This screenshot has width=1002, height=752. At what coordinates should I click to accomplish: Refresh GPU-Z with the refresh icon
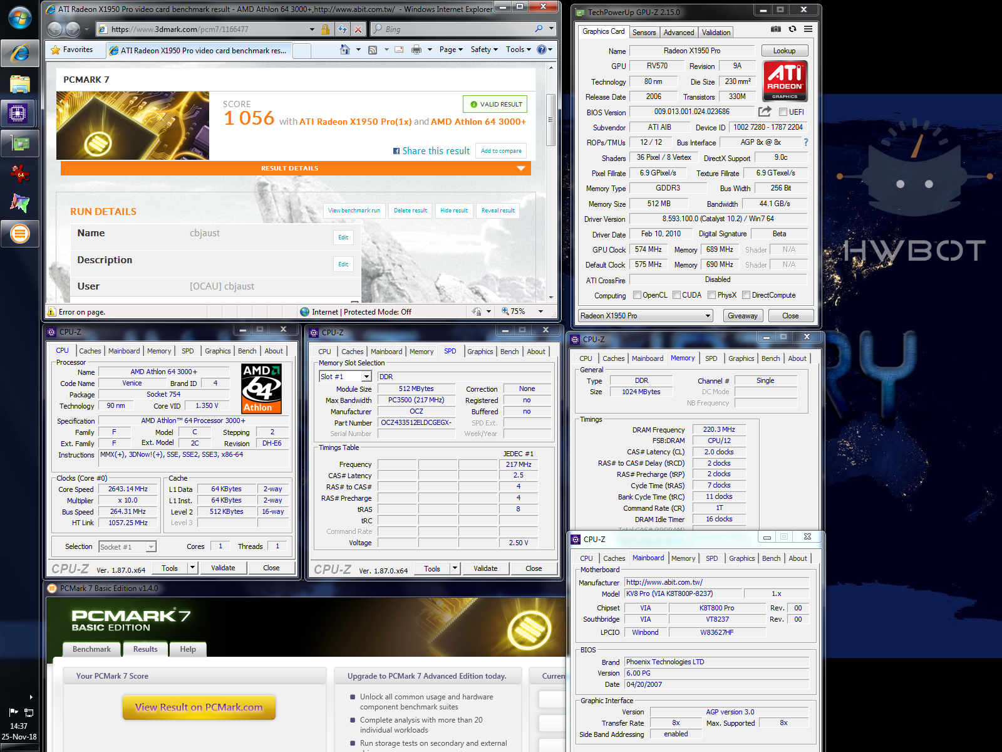(x=792, y=29)
